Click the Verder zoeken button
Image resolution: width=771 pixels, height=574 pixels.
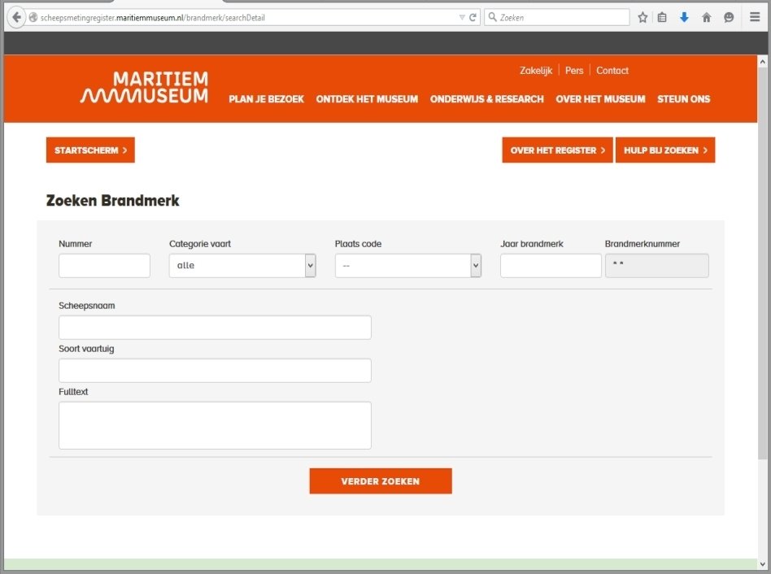pos(381,481)
